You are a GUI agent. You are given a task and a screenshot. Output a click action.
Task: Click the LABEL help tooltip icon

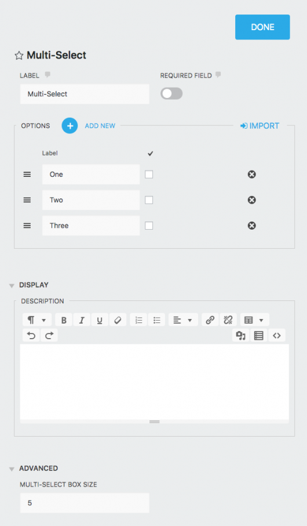(x=47, y=74)
